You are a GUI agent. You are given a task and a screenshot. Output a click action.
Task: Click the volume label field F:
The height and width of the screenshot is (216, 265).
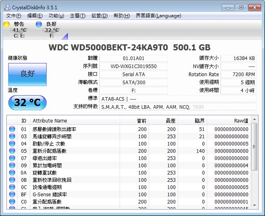click(x=134, y=91)
